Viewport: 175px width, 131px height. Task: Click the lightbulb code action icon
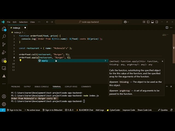point(21,60)
